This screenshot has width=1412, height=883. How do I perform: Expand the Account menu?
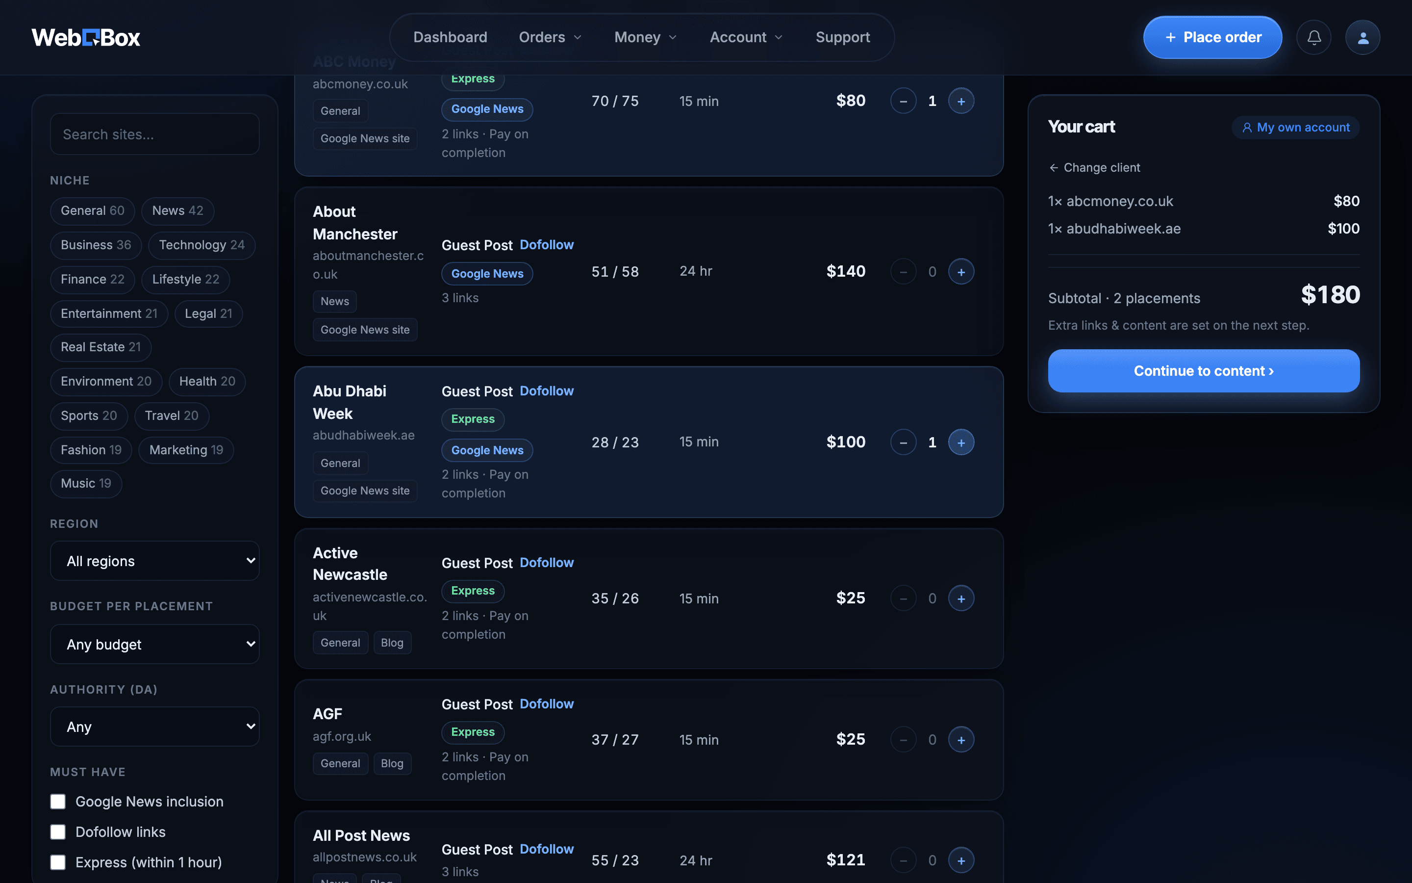746,37
